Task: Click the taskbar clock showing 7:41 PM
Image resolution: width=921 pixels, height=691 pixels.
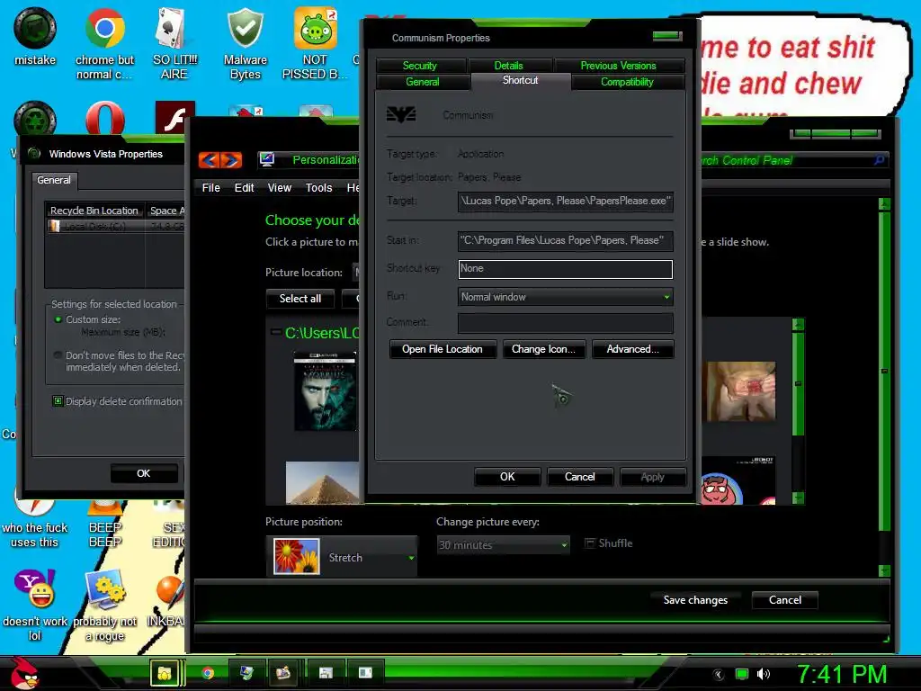Action: (x=841, y=674)
